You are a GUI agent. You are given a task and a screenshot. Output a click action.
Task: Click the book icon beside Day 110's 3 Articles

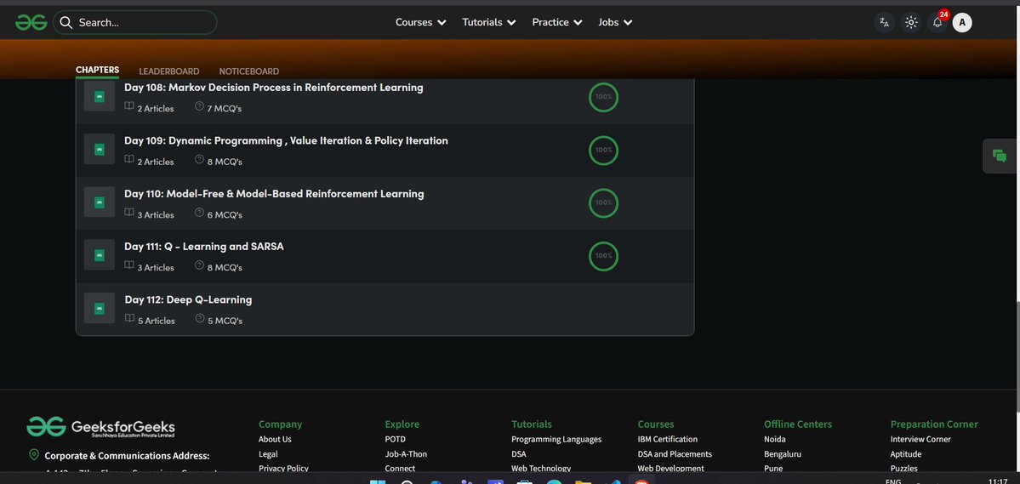click(x=129, y=214)
